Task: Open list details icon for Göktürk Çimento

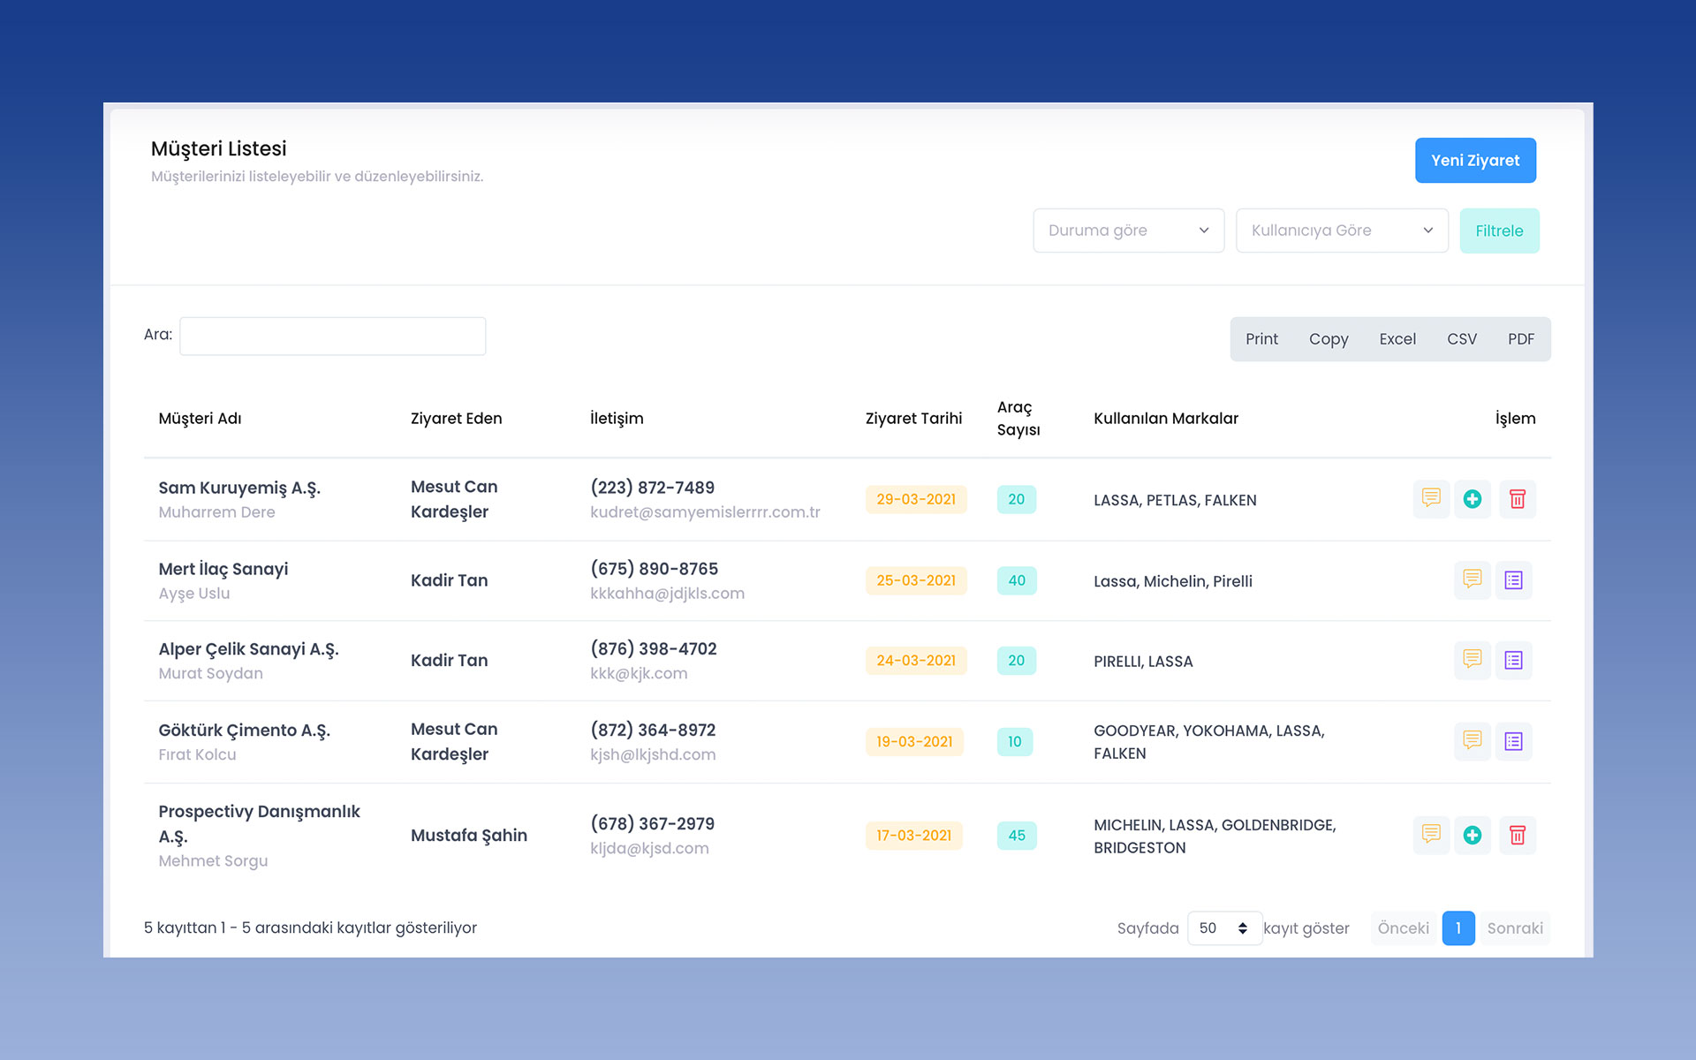Action: [1514, 741]
